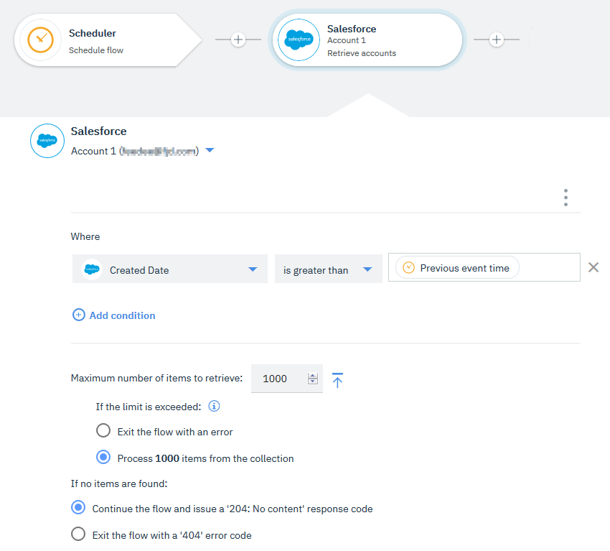Click 'If no items are found:' text

pos(119,483)
